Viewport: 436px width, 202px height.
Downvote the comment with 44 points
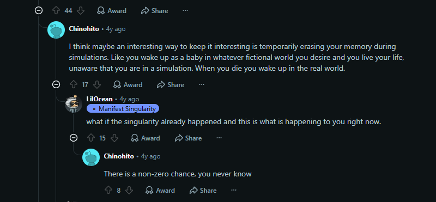click(80, 11)
